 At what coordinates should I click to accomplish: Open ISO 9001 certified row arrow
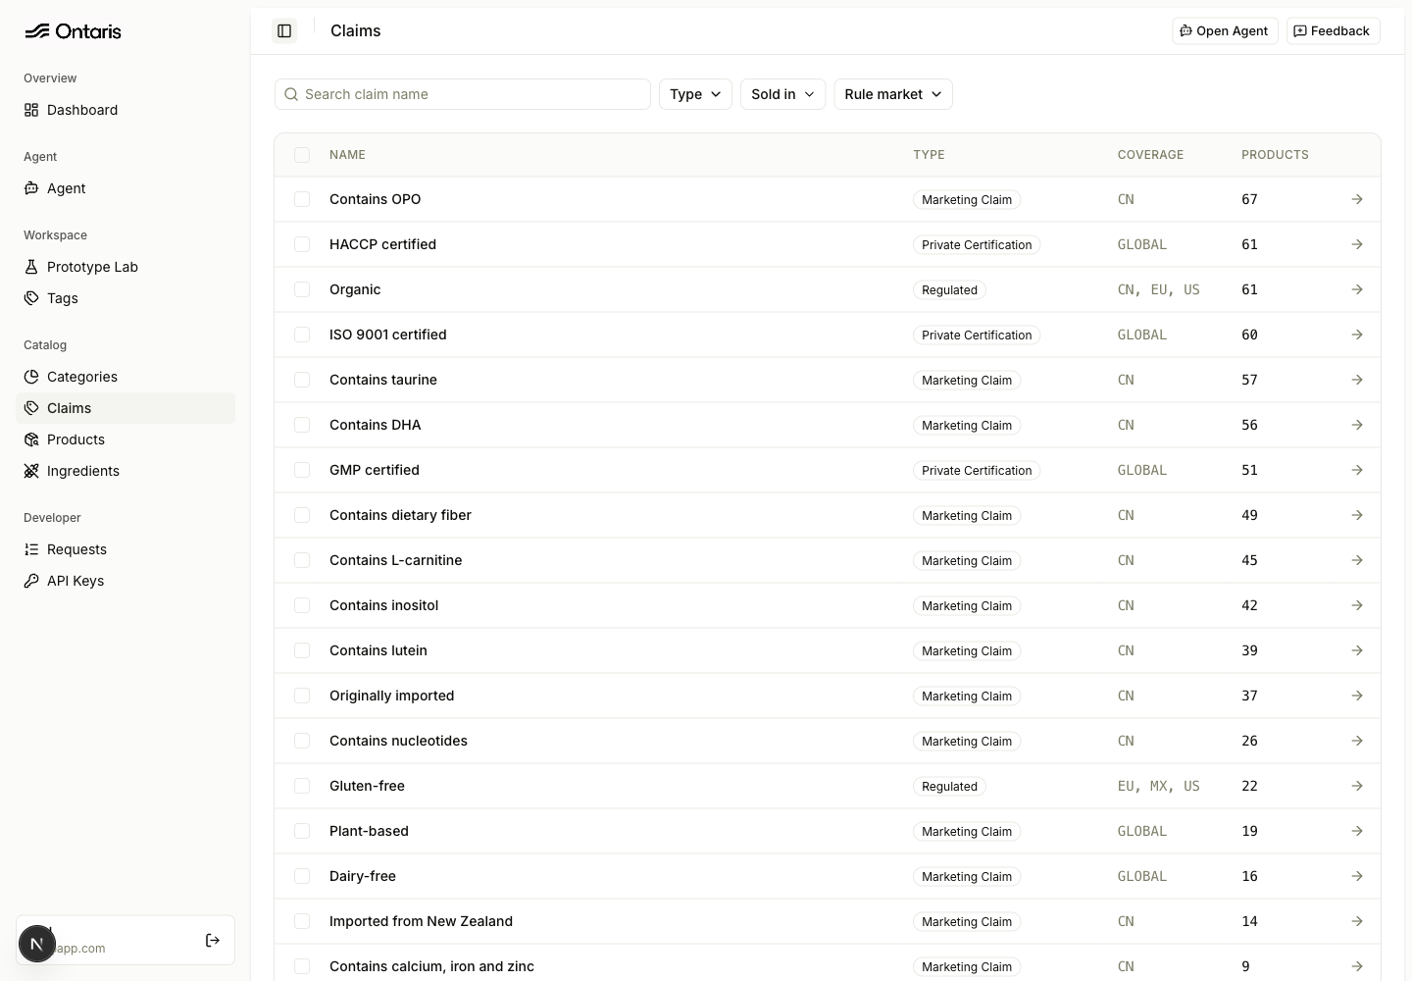point(1357,335)
